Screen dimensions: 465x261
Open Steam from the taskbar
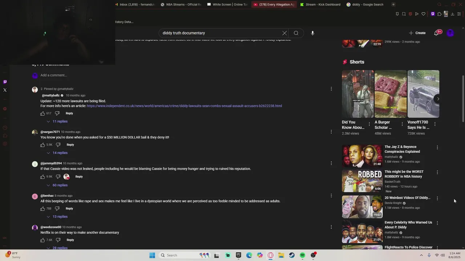[x=292, y=255]
